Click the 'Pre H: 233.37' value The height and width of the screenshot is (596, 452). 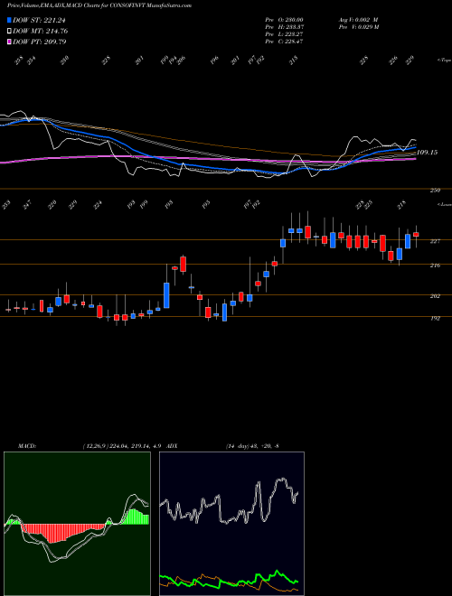coord(284,27)
